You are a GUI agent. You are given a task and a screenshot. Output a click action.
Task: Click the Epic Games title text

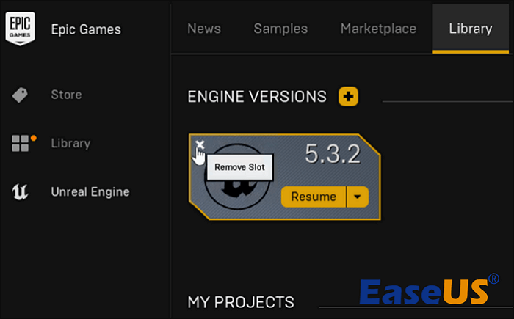pos(86,29)
